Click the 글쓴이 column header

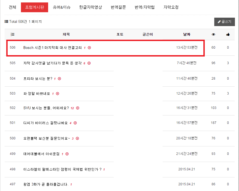click(x=148, y=35)
